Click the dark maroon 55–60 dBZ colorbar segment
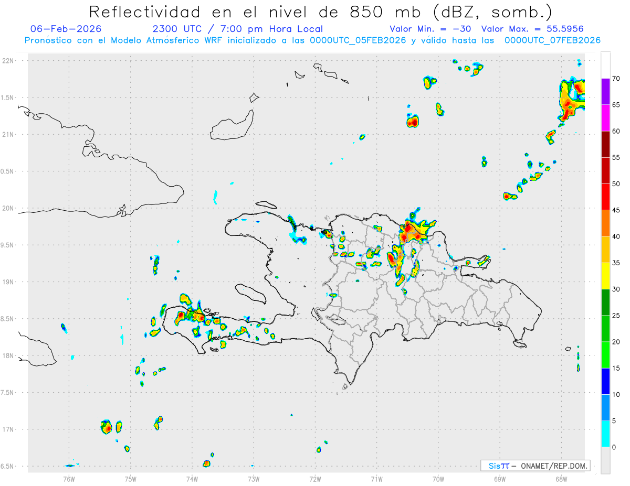This screenshot has width=630, height=486. pos(605,144)
